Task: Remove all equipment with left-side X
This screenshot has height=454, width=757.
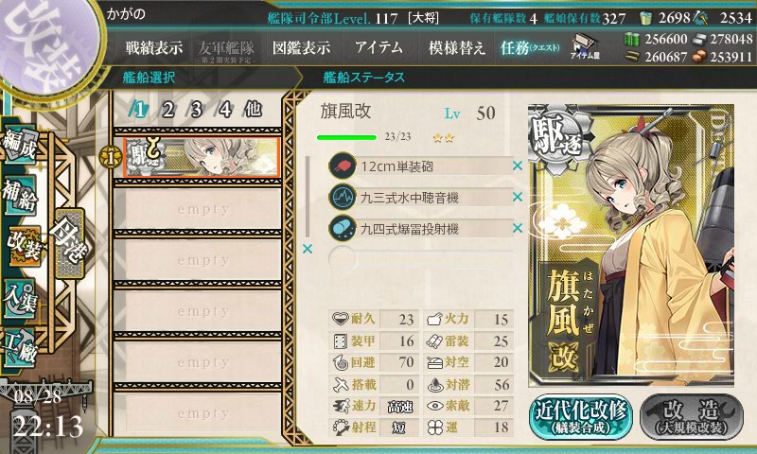Action: (307, 249)
